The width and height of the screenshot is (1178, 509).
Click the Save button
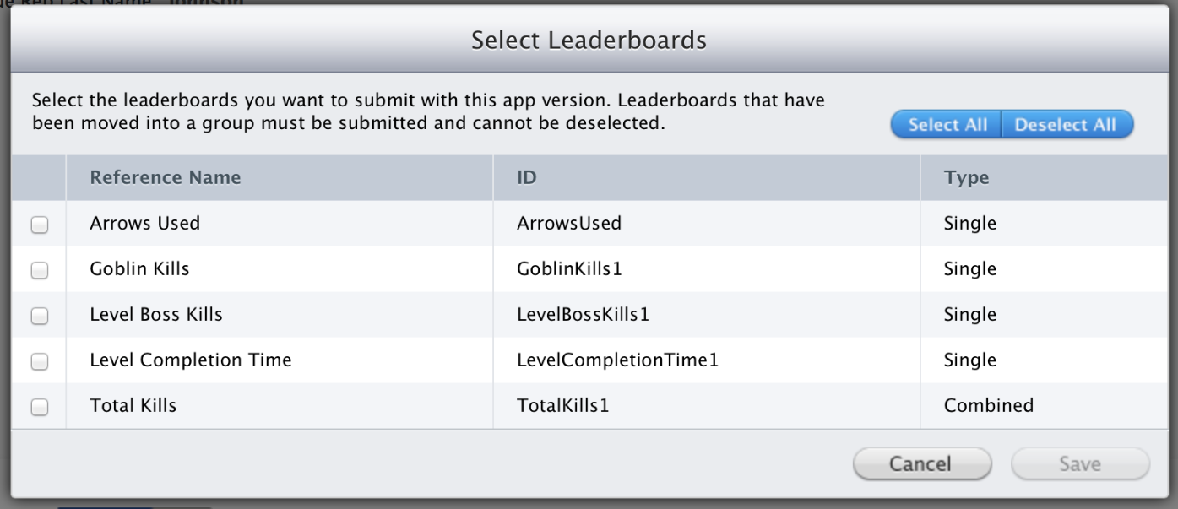(x=1079, y=463)
